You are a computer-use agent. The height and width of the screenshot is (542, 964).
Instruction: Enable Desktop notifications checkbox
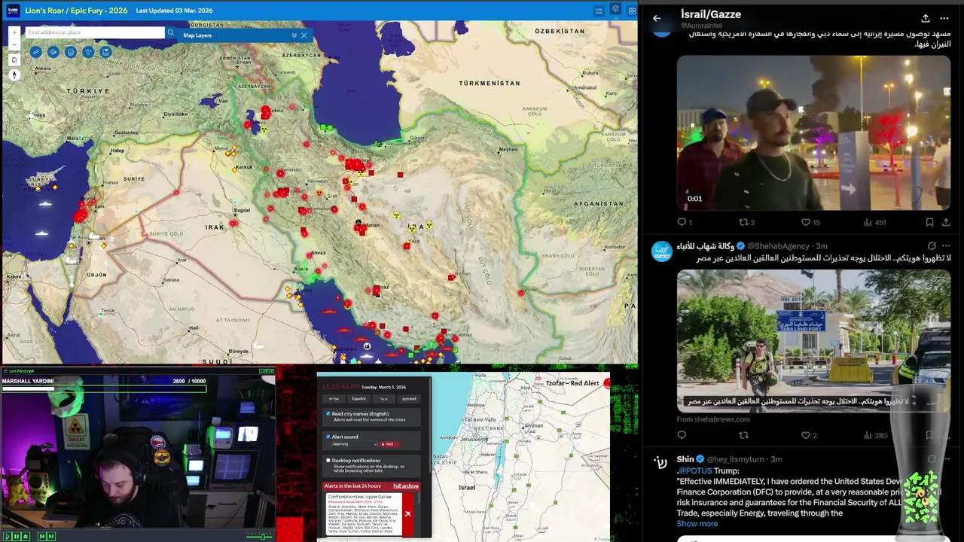tap(328, 460)
